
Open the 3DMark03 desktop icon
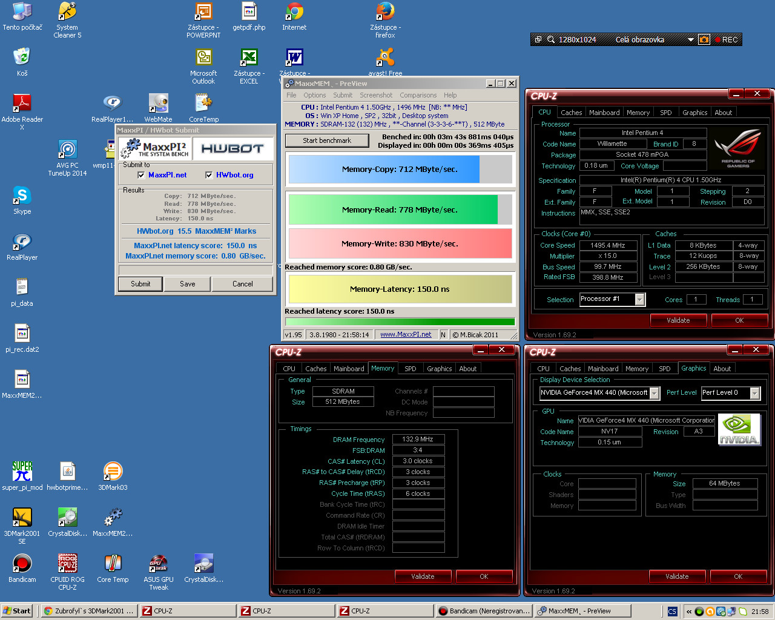coord(113,472)
